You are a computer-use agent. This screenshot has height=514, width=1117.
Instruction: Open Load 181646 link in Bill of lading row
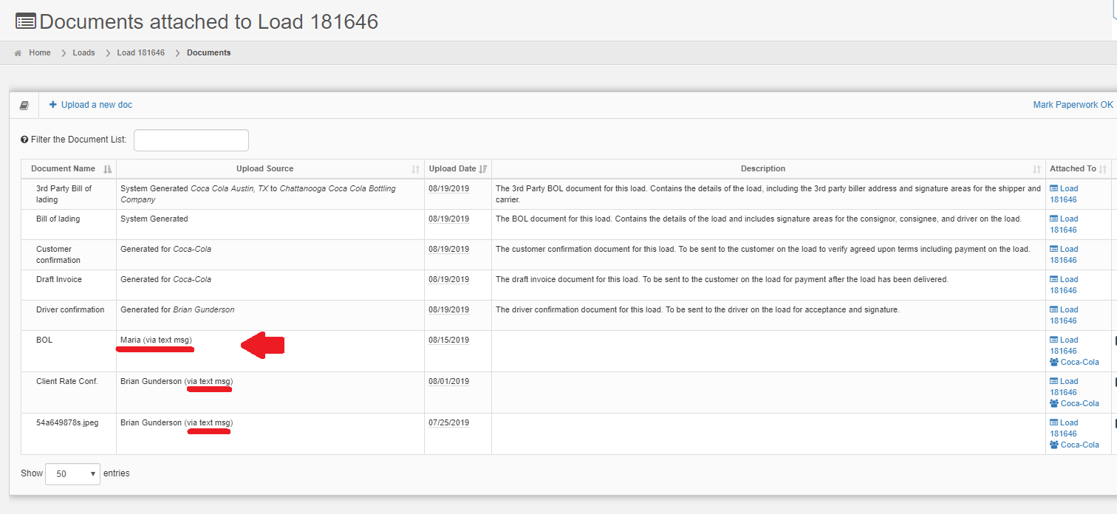1064,225
